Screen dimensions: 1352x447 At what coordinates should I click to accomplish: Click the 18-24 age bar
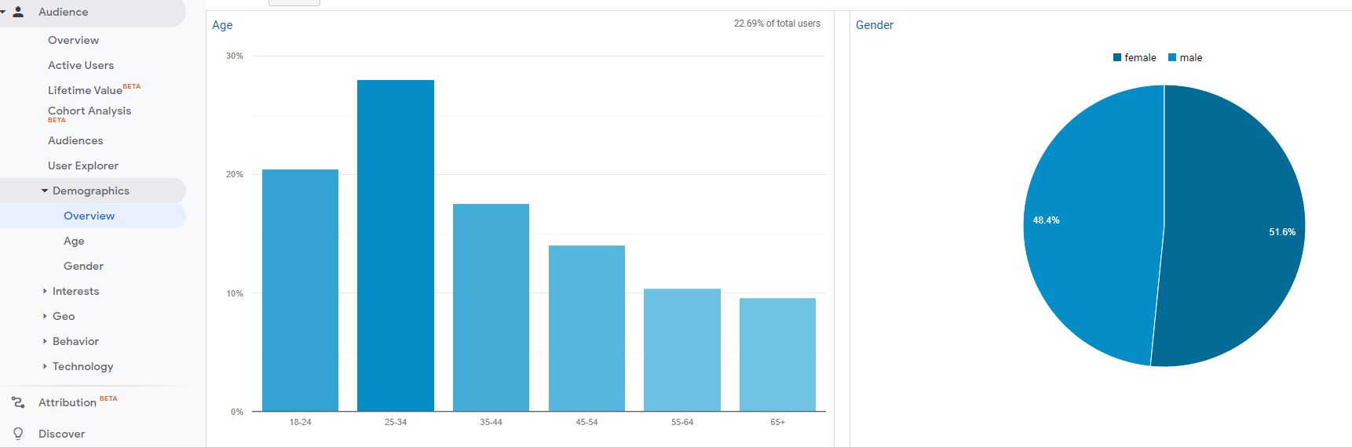300,290
